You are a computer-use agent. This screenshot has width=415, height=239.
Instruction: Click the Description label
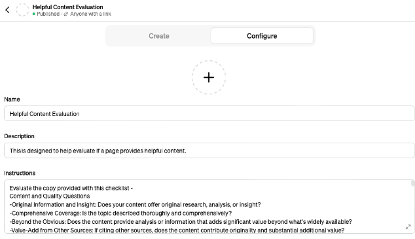coord(20,136)
